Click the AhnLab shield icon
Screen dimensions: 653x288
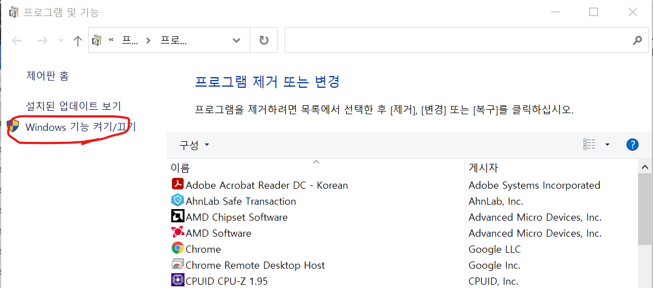coord(178,200)
